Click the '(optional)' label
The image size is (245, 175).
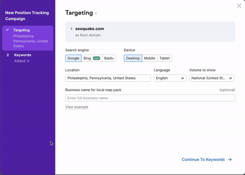coord(227,90)
